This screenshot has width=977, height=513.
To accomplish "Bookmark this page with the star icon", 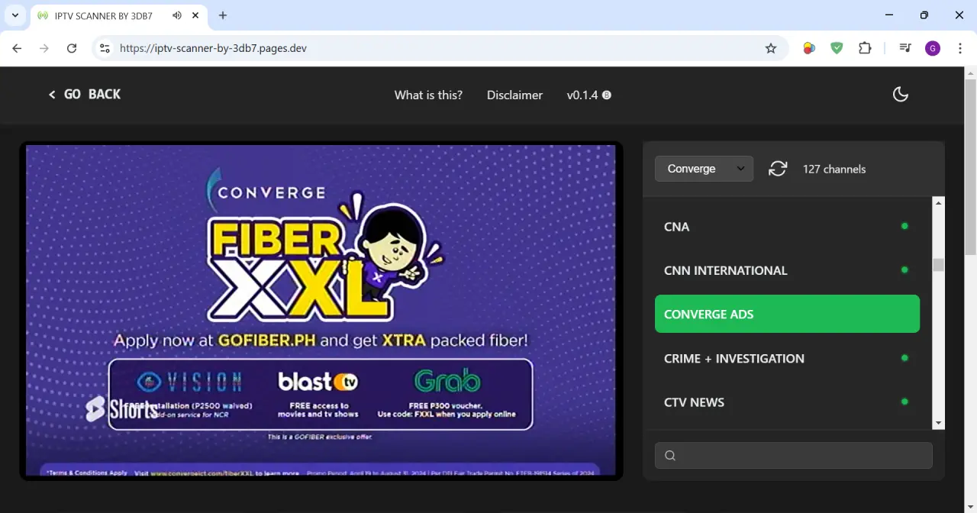I will point(771,48).
